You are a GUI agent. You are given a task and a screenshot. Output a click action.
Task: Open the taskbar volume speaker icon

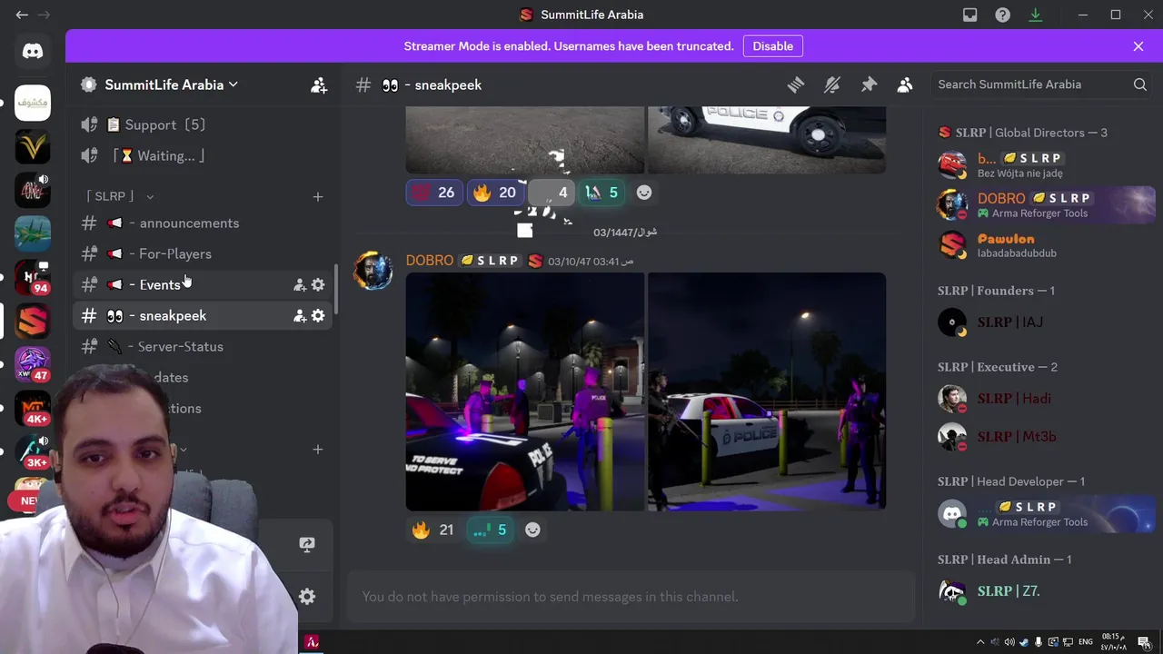click(1009, 642)
